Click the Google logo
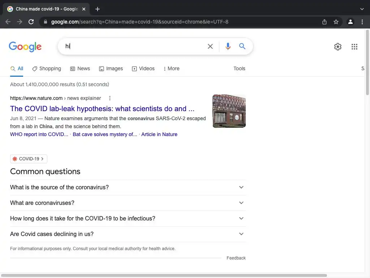Screen dimensions: 370x278 coord(25,47)
